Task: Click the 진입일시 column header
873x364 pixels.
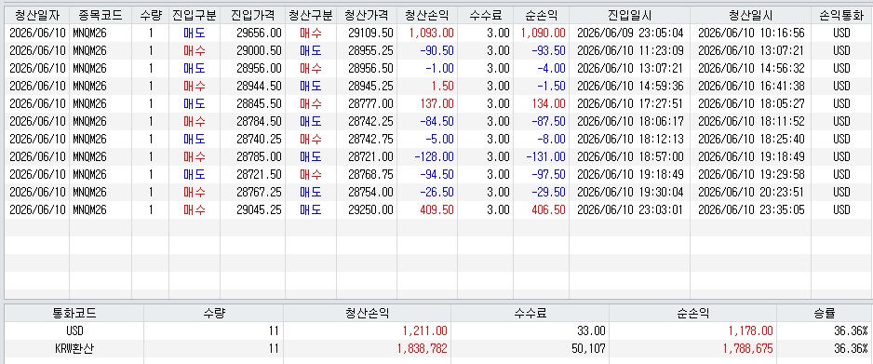Action: [630, 15]
